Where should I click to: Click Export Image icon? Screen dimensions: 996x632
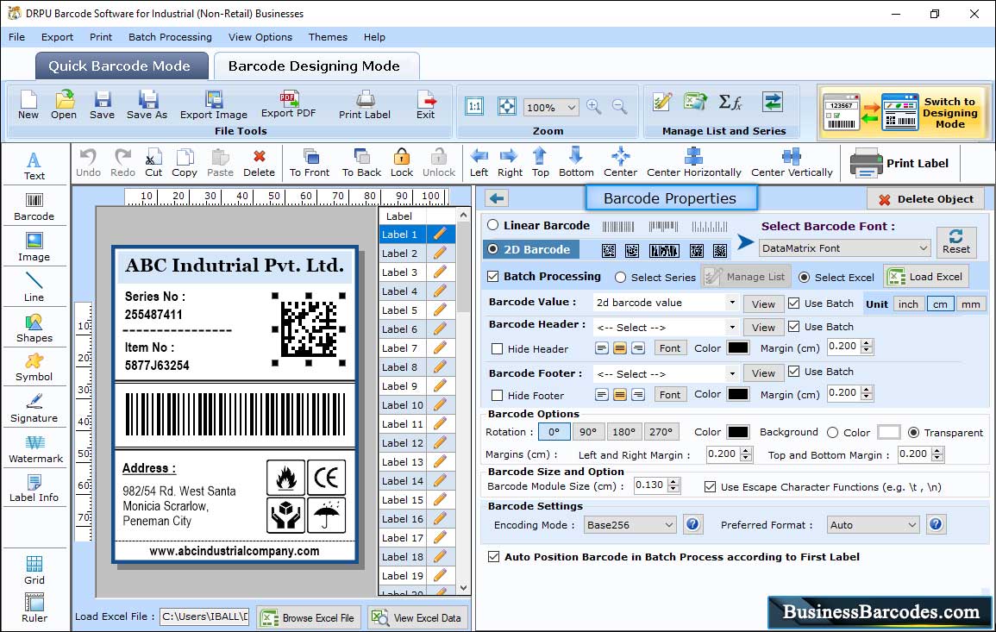coord(214,105)
